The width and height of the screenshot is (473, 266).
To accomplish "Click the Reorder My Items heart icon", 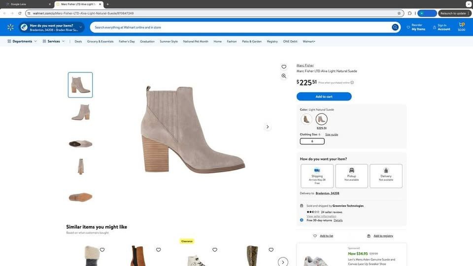I will [408, 27].
